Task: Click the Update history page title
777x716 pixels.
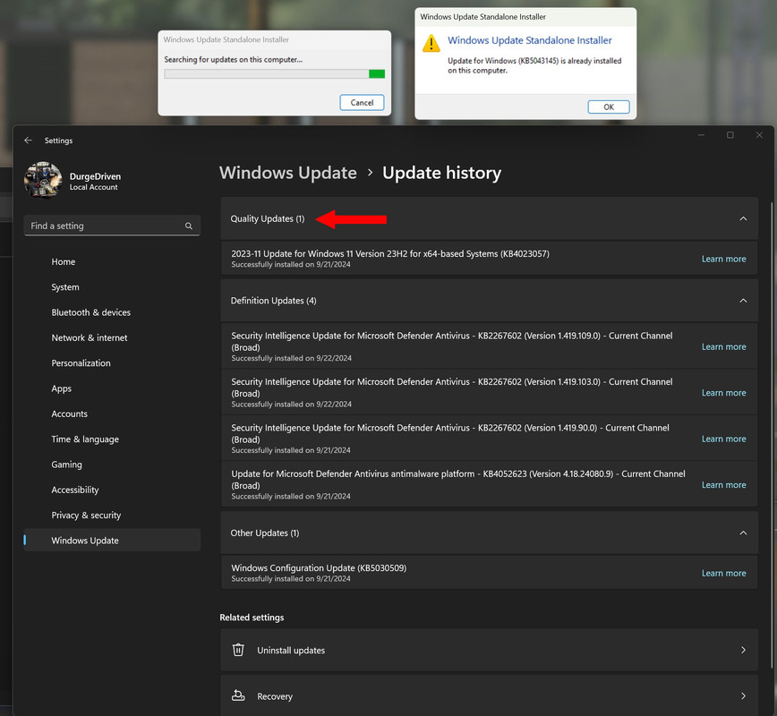Action: pos(441,173)
